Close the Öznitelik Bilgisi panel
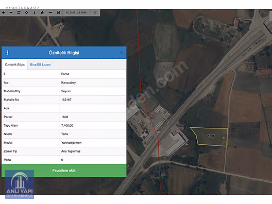This screenshot has width=272, height=204. point(122,53)
